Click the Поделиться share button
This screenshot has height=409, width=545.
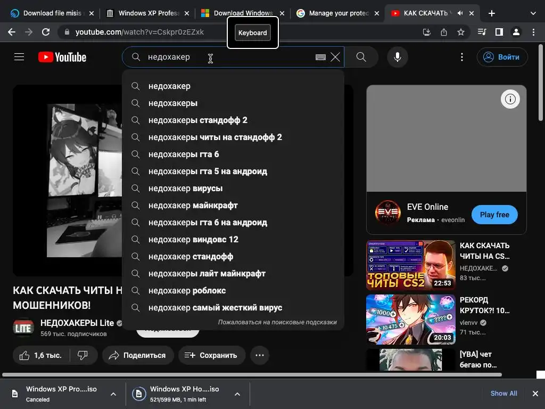[138, 355]
